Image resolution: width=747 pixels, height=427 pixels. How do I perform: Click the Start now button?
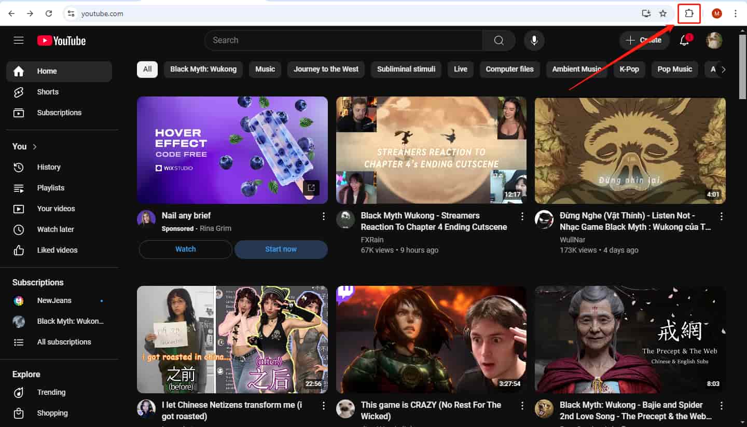click(281, 250)
